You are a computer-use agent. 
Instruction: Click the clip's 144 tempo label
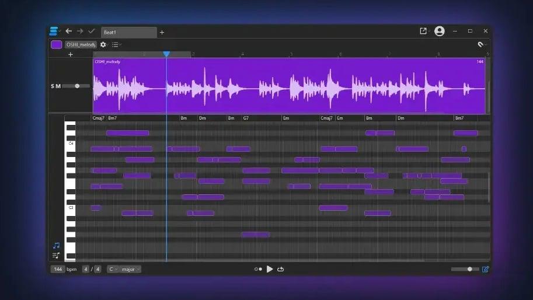[480, 61]
